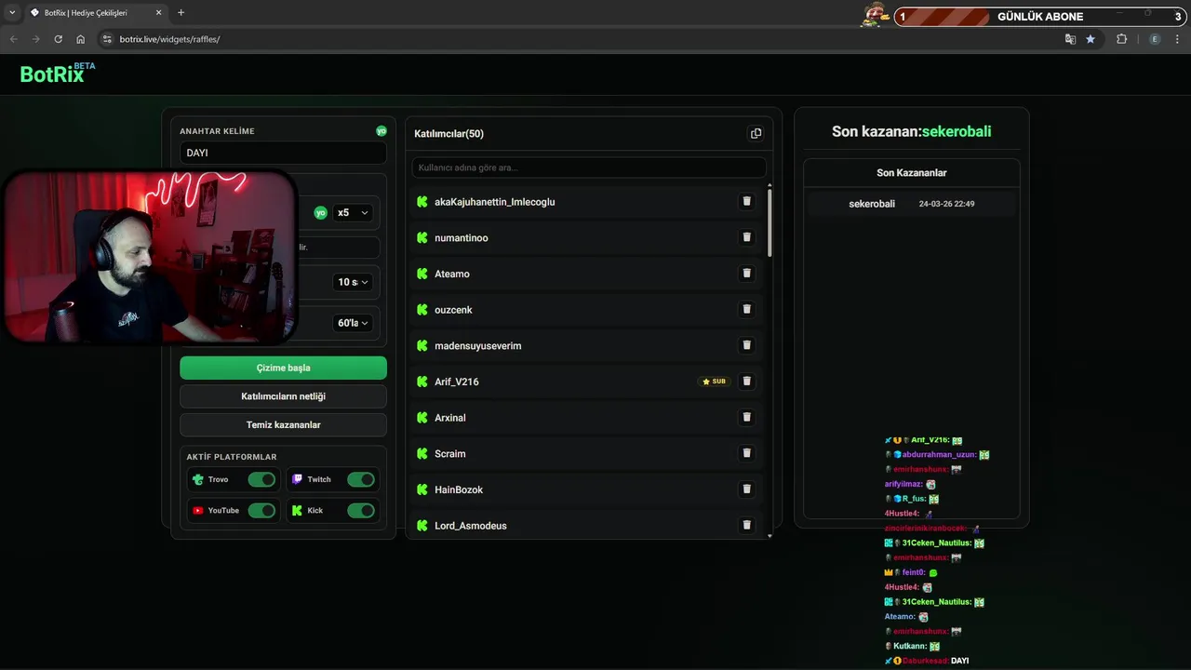Bookmark this page with star icon

pyautogui.click(x=1091, y=39)
